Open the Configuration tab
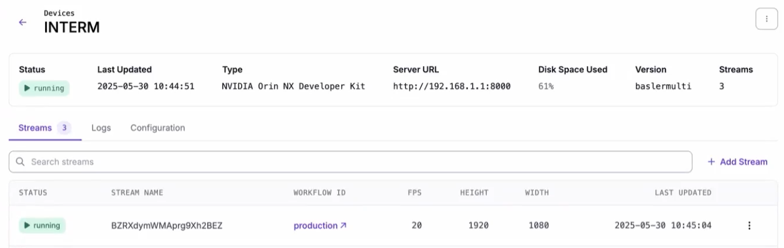784x248 pixels. tap(157, 128)
